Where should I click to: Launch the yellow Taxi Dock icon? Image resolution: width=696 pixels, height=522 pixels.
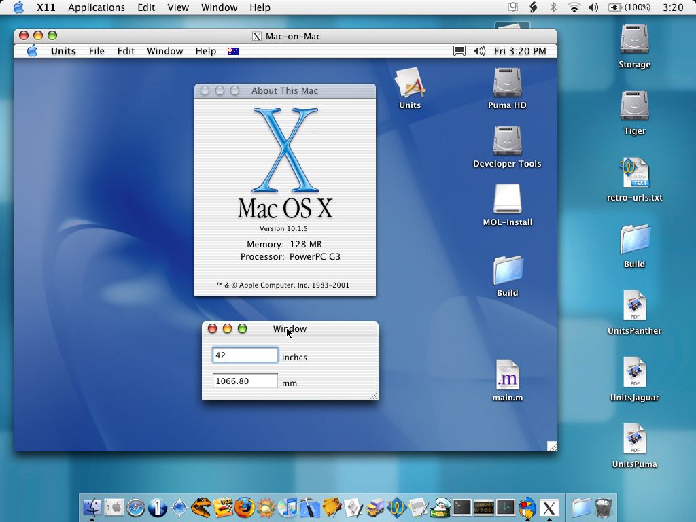coord(223,507)
